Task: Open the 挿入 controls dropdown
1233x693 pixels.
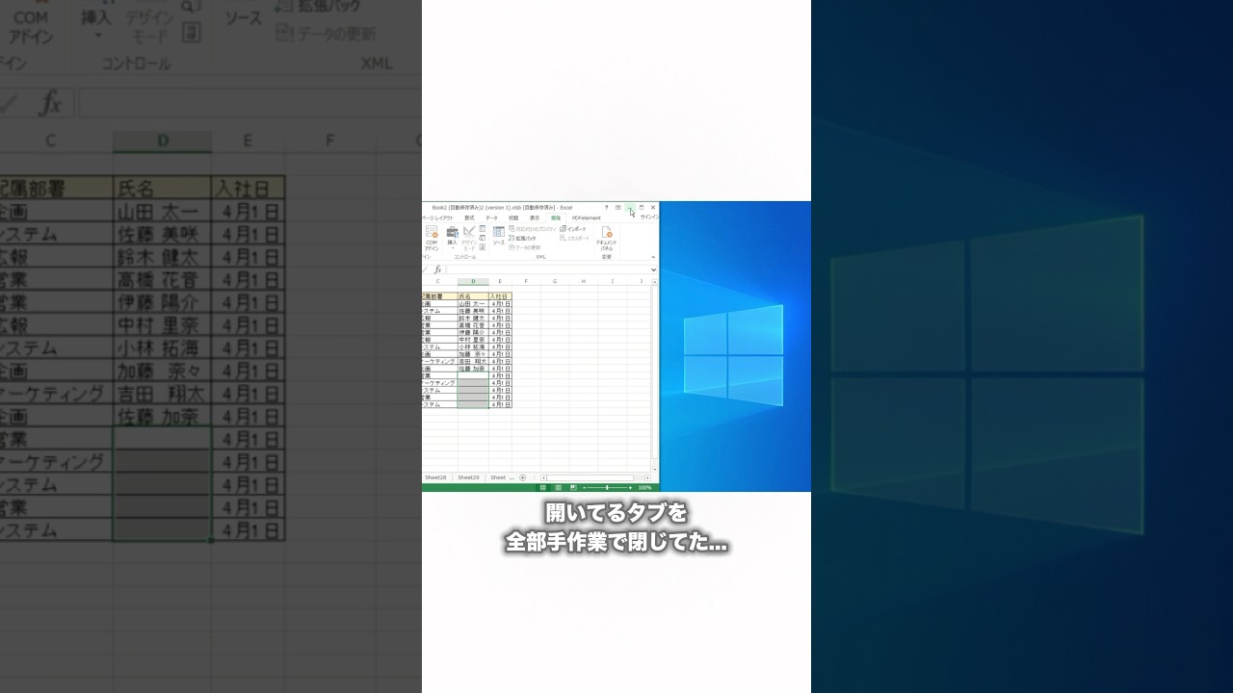Action: point(452,239)
